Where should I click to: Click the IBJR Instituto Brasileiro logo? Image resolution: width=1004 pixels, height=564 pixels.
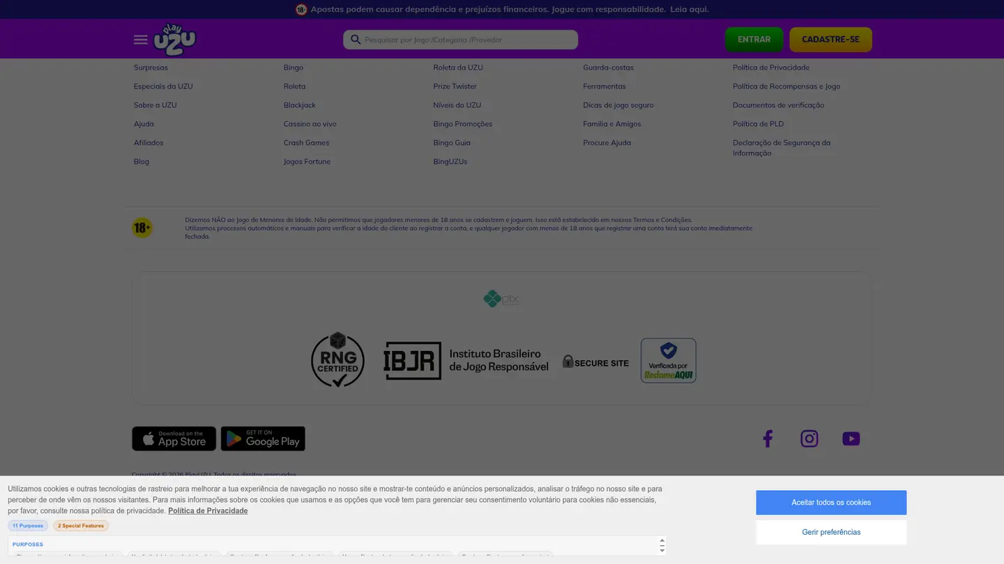pos(466,361)
